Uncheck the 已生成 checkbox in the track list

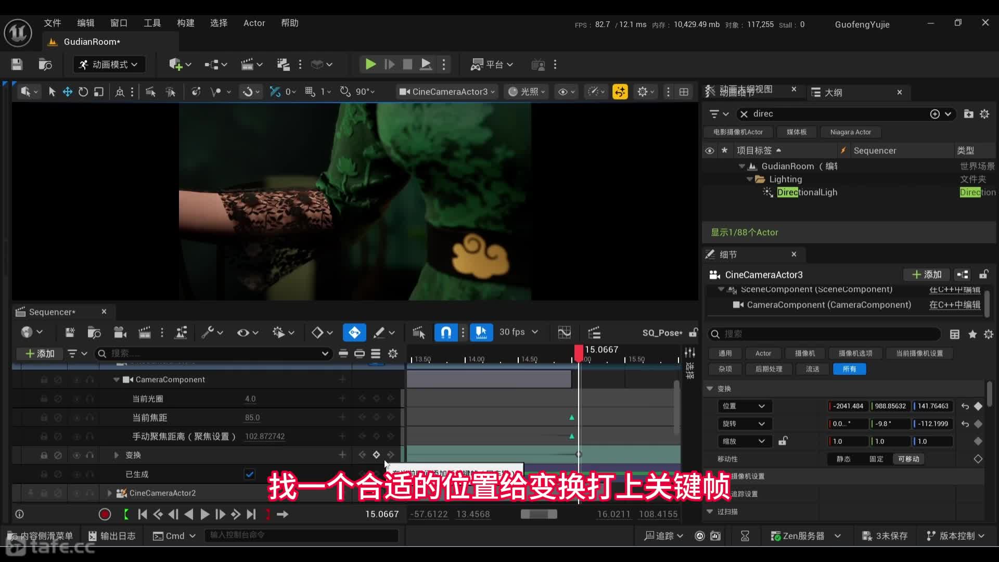249,474
